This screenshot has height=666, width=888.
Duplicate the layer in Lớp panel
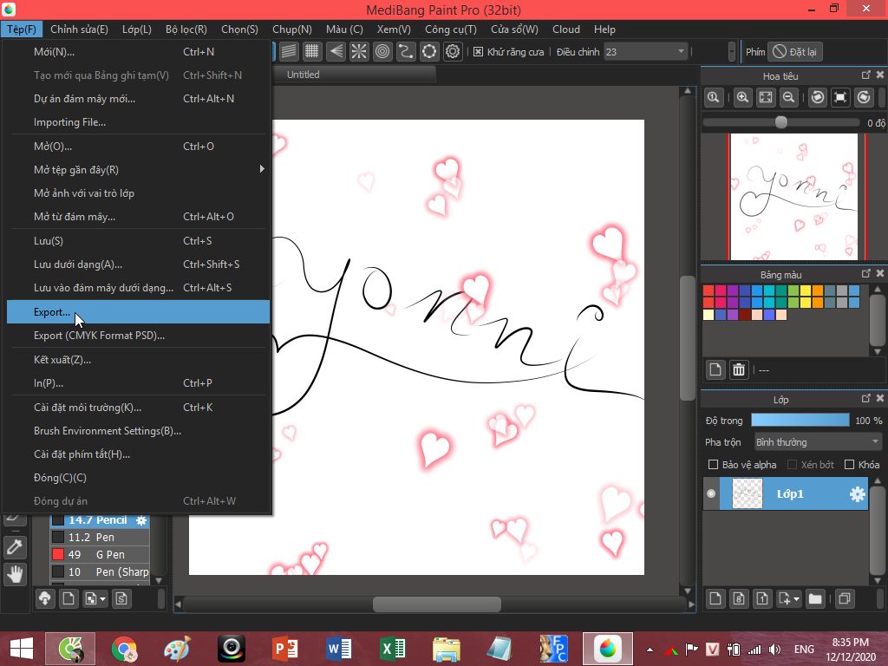845,598
